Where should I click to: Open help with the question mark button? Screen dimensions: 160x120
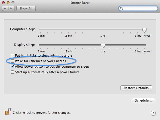[x=153, y=113]
